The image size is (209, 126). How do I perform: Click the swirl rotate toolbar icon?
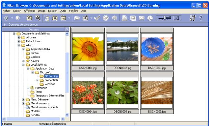(114, 18)
